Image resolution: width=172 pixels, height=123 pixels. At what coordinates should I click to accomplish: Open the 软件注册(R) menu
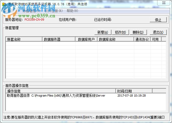tap(54, 11)
